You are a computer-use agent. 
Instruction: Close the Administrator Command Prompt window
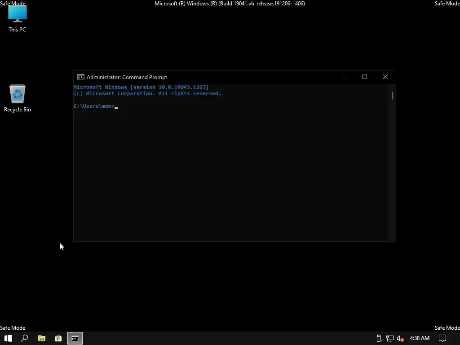385,77
